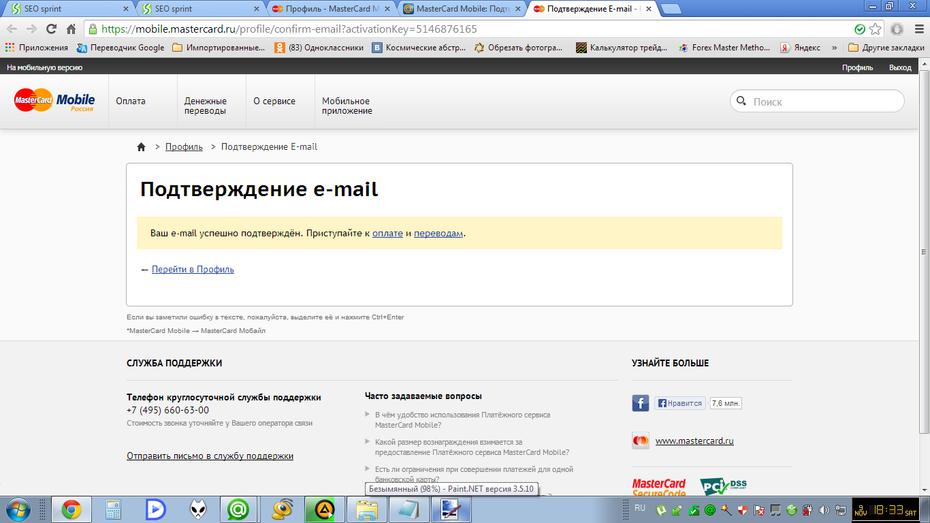
Task: Open Денежные переводы menu item
Action: [x=206, y=106]
